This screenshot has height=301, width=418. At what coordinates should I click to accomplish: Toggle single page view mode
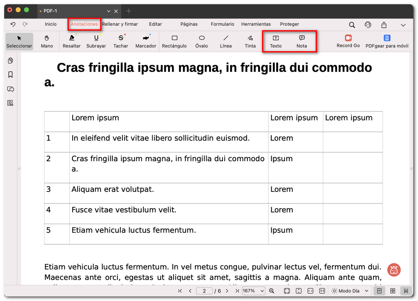(379, 291)
